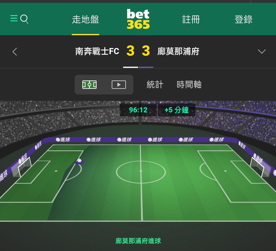Viewport: 276px width, 251px height.
Task: Open the hamburger menu icon
Action: [14, 18]
